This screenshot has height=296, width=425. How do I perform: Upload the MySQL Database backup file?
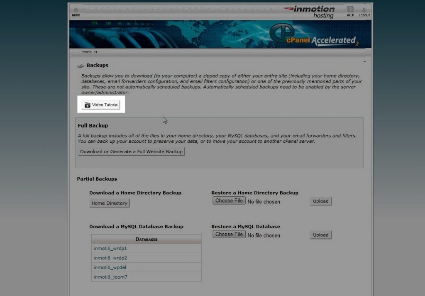pyautogui.click(x=321, y=235)
